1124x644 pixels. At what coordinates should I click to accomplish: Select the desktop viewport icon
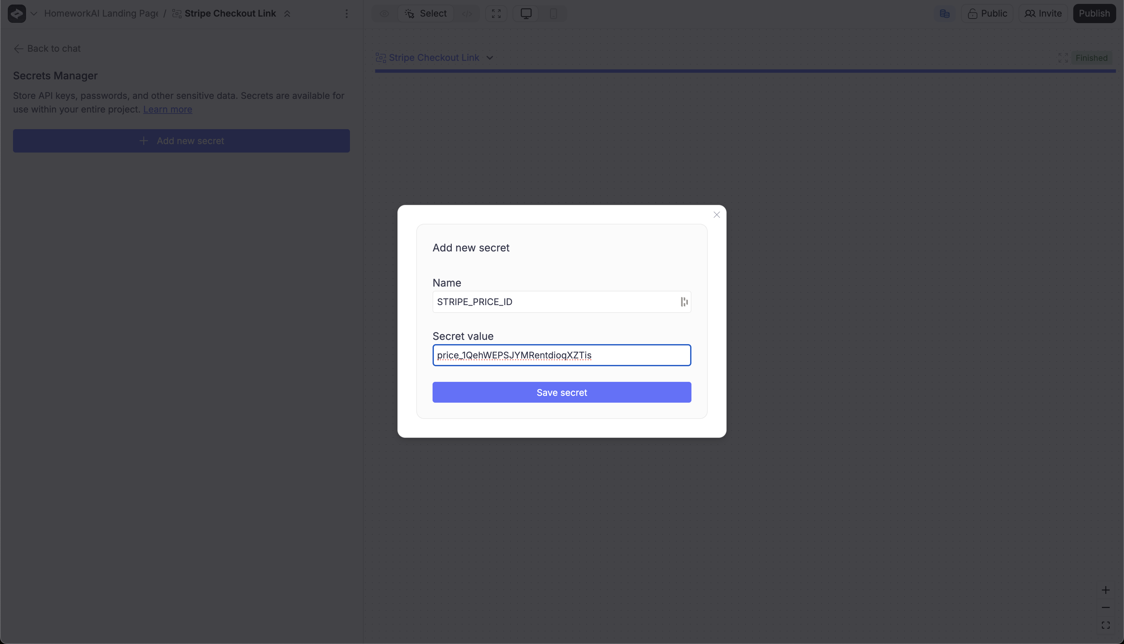tap(526, 14)
